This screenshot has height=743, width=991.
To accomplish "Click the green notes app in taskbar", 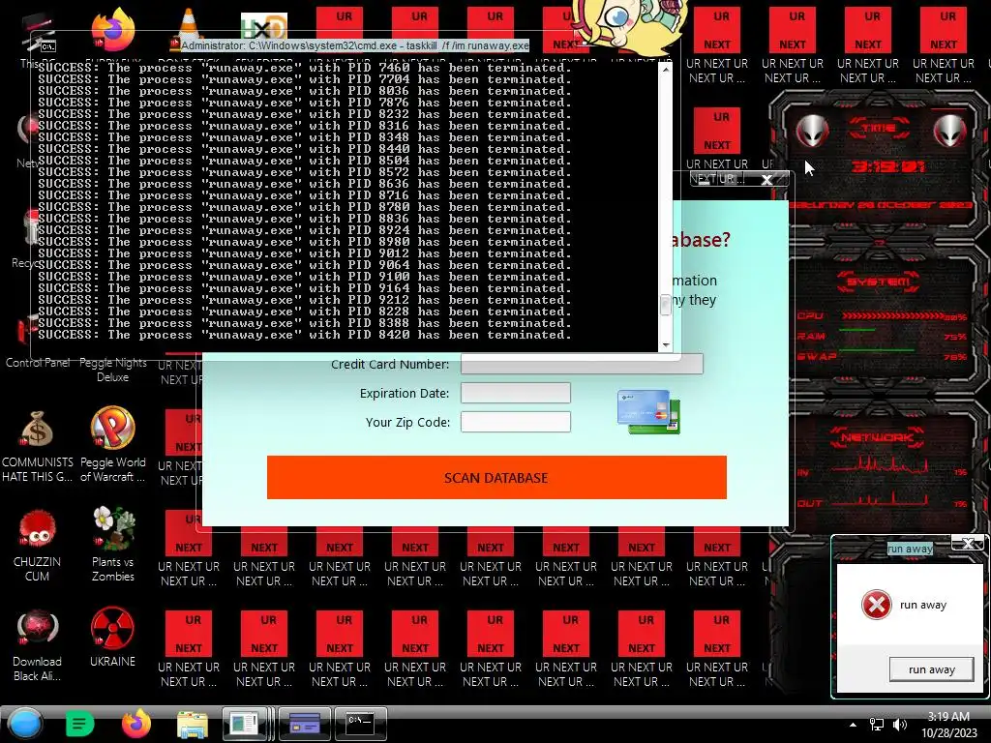I will [x=79, y=724].
